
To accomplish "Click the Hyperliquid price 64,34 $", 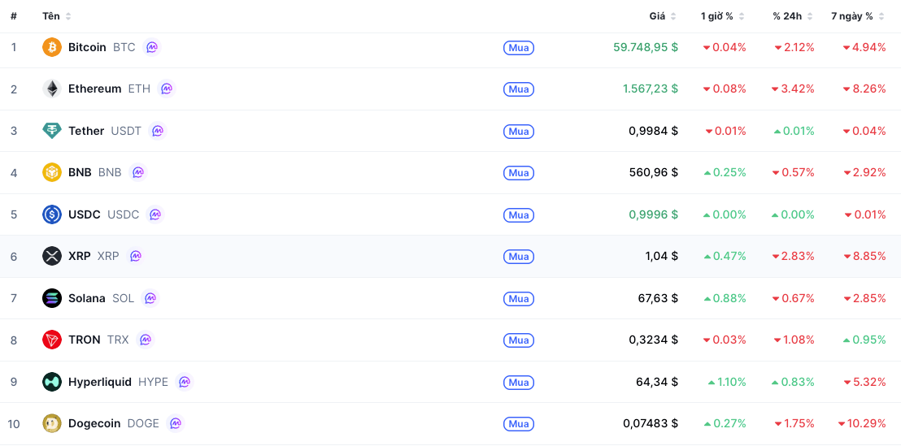I will (657, 382).
